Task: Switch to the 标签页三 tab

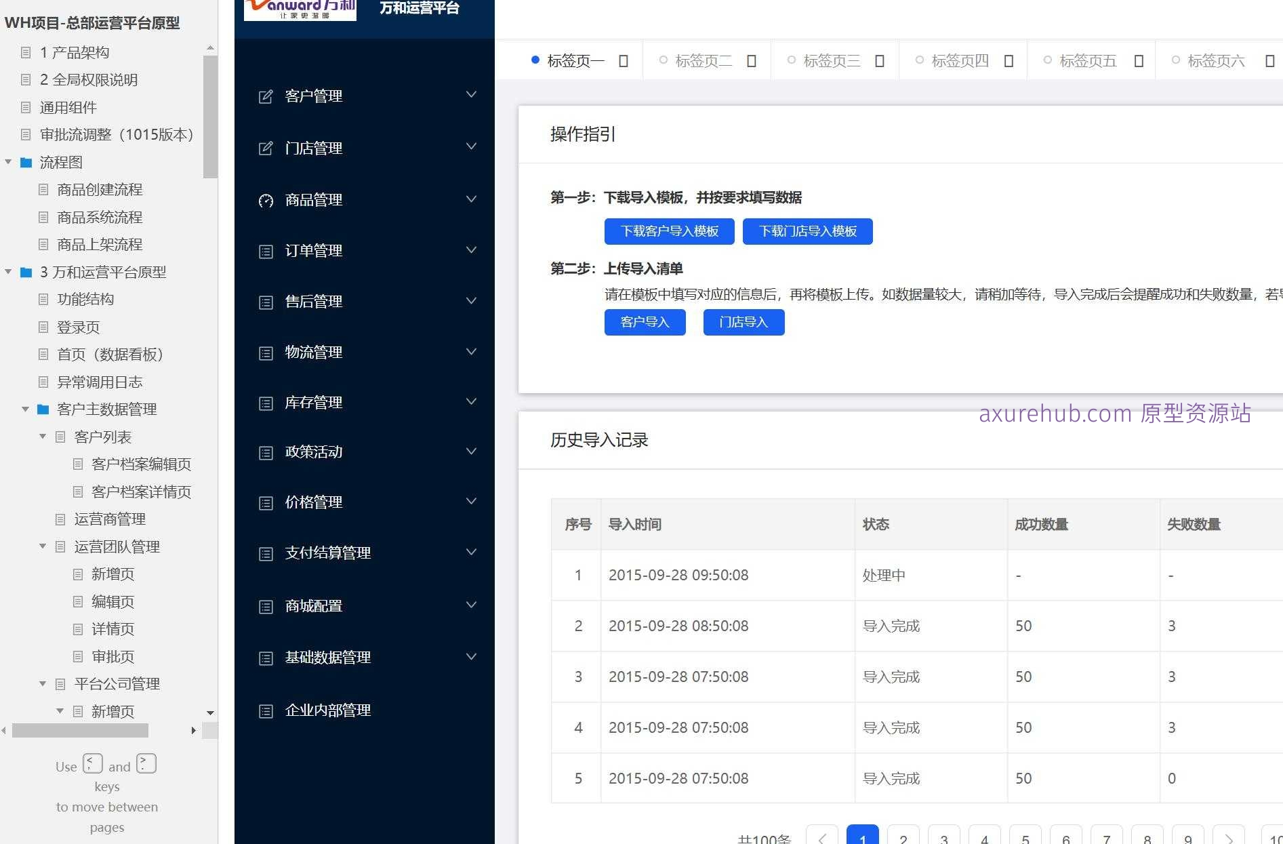Action: pos(832,60)
